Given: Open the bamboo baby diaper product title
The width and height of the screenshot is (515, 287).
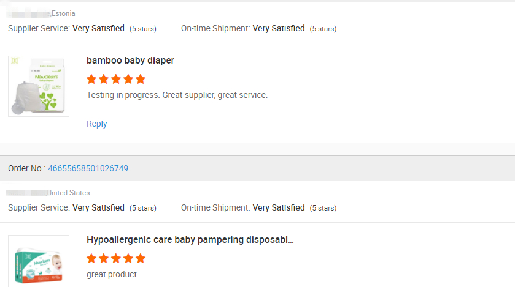Looking at the screenshot, I should pyautogui.click(x=130, y=61).
